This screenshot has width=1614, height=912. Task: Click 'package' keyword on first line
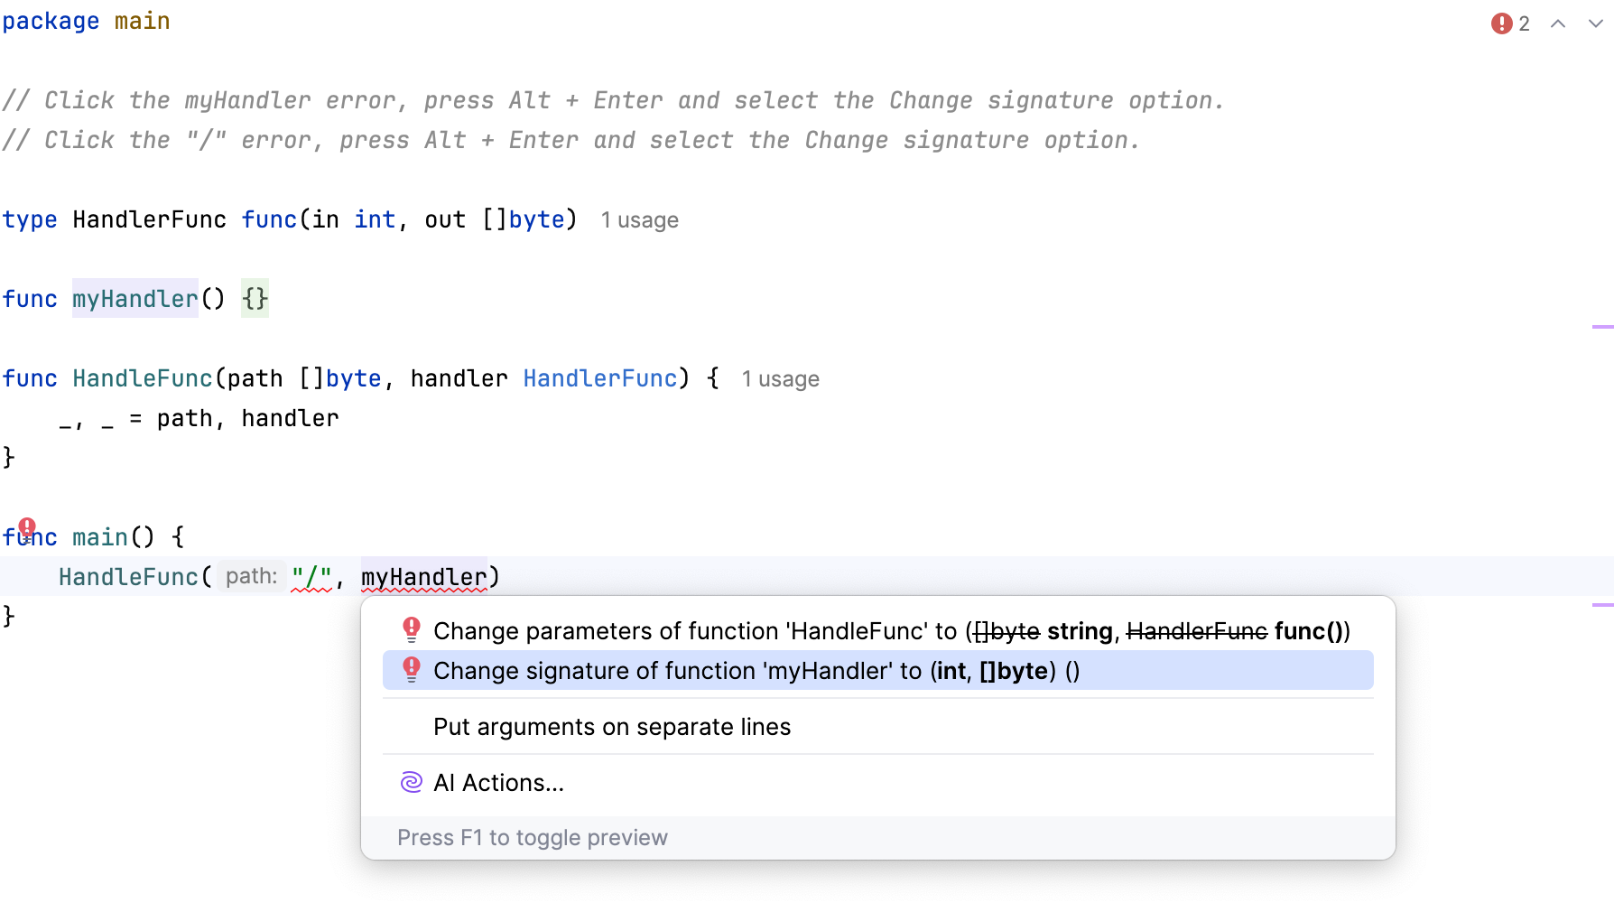point(51,21)
